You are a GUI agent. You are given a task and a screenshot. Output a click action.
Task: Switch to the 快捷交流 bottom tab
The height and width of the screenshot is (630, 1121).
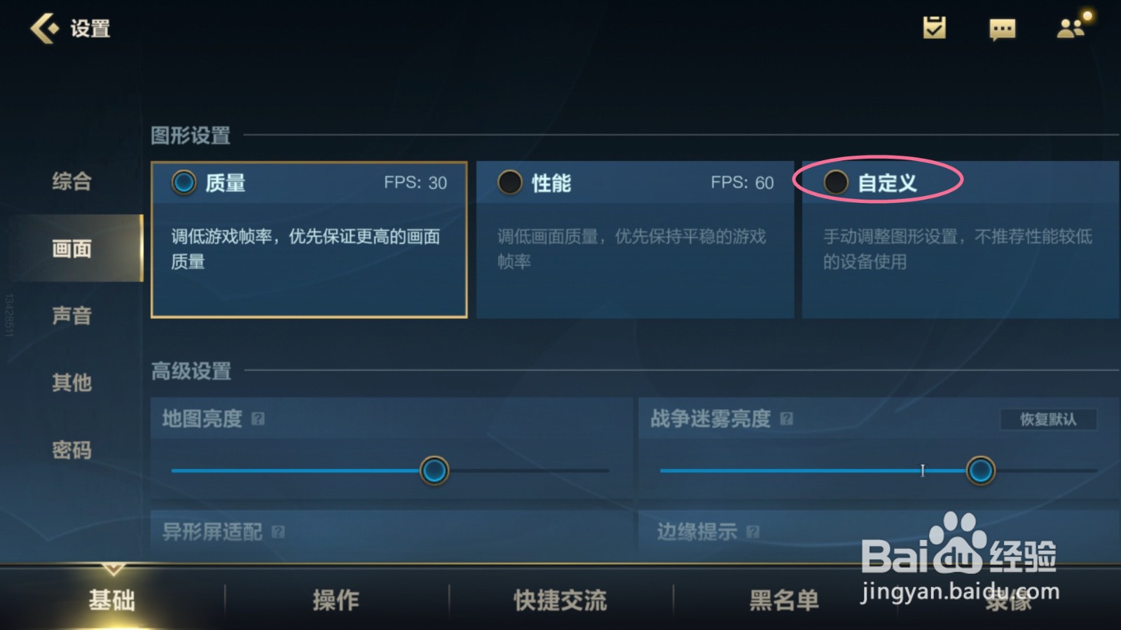coord(560,600)
